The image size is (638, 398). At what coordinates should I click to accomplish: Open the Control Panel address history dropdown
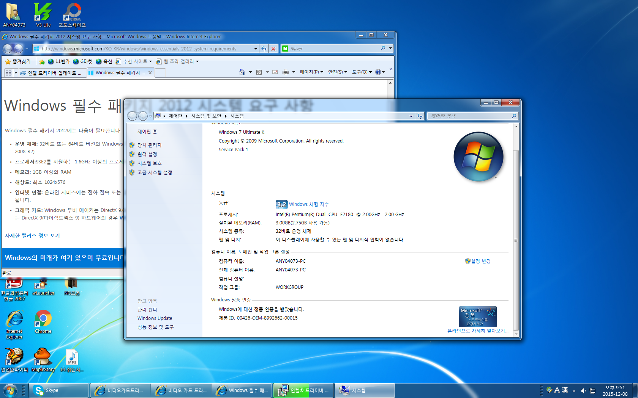tap(411, 116)
